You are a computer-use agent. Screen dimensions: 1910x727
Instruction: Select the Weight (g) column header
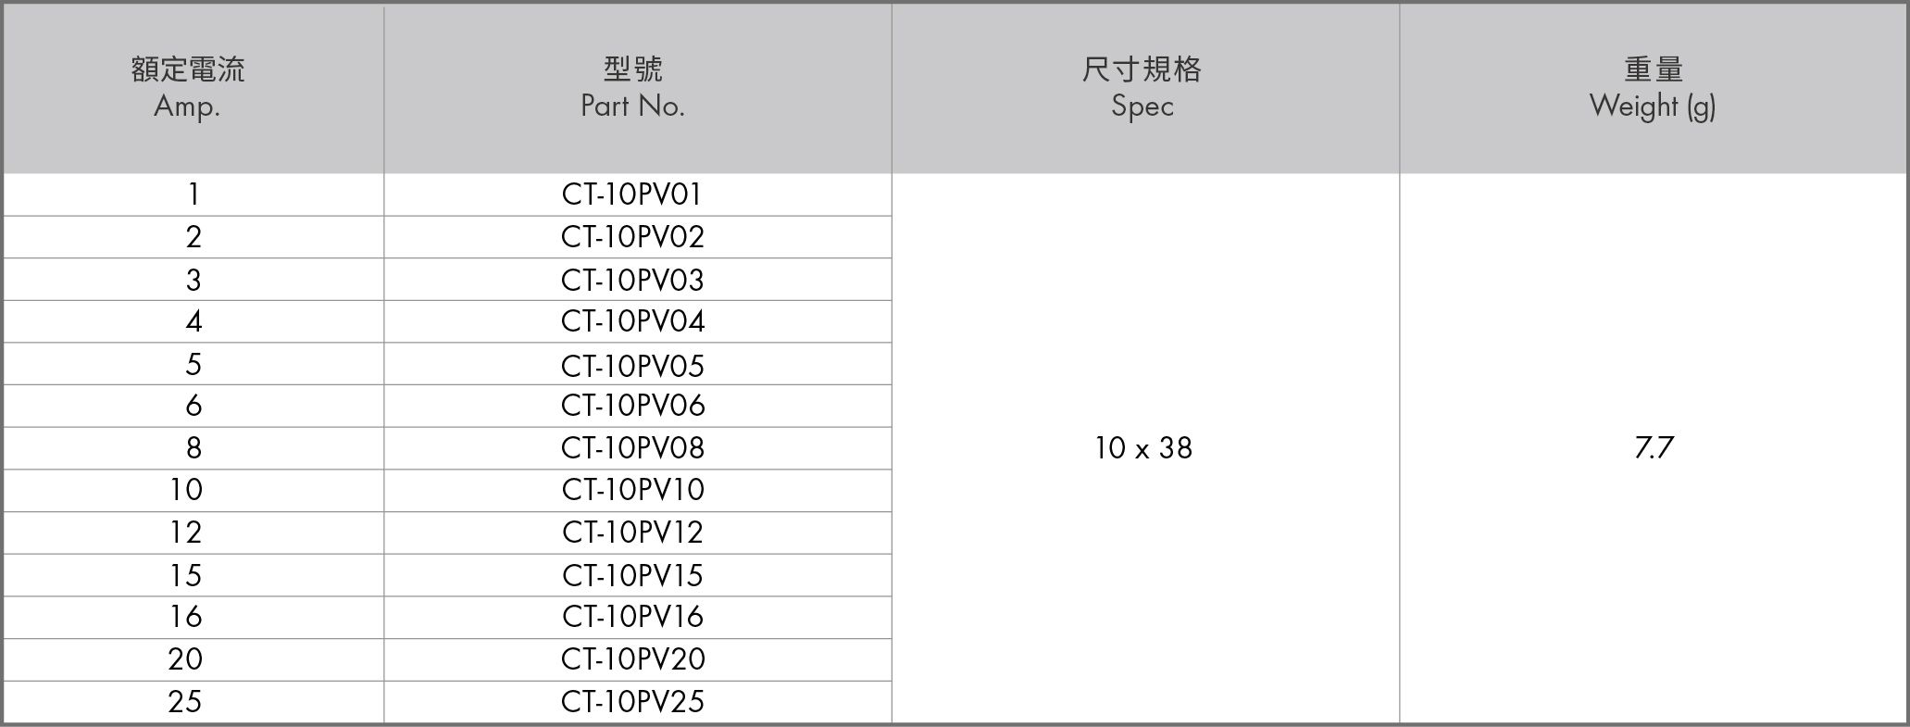click(x=1654, y=88)
